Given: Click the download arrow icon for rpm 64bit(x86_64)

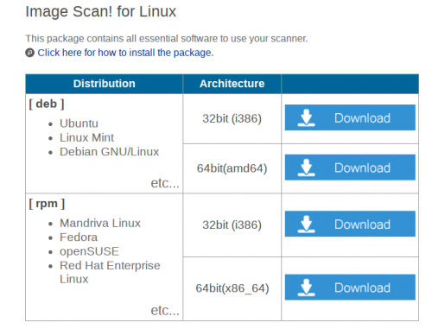Looking at the screenshot, I should click(x=306, y=288).
